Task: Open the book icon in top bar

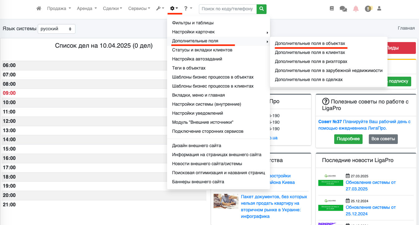Action: (x=332, y=9)
